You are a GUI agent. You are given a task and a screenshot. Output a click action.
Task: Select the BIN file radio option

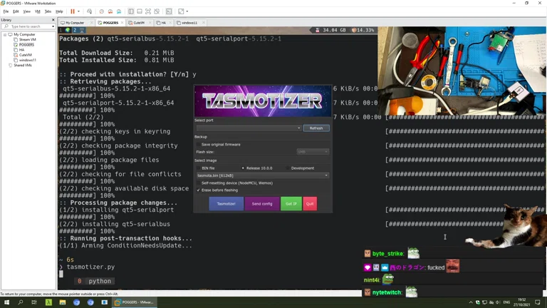point(199,168)
